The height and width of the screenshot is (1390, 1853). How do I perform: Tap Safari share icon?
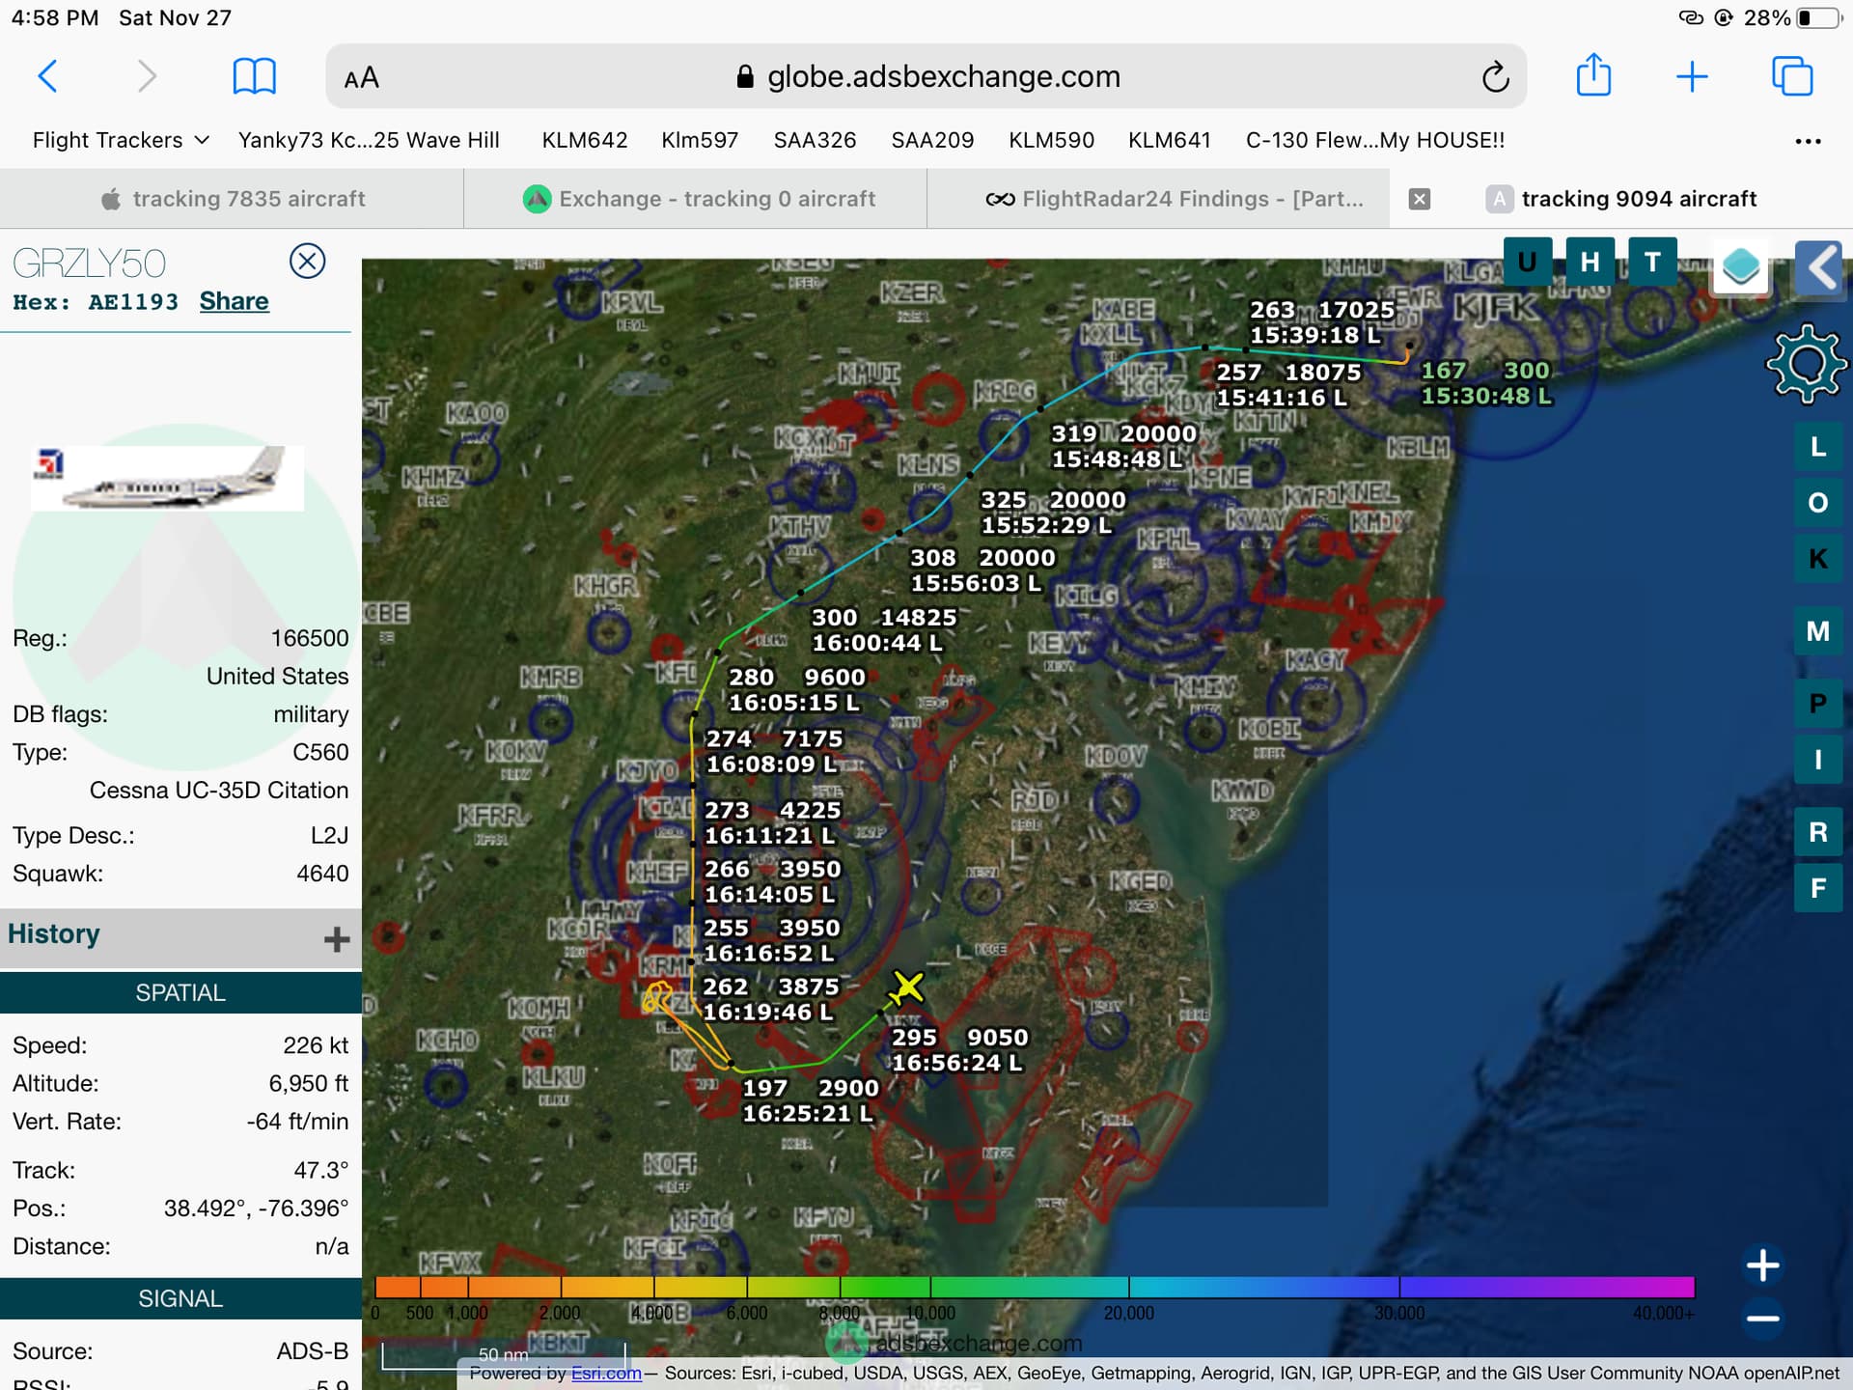(x=1593, y=76)
